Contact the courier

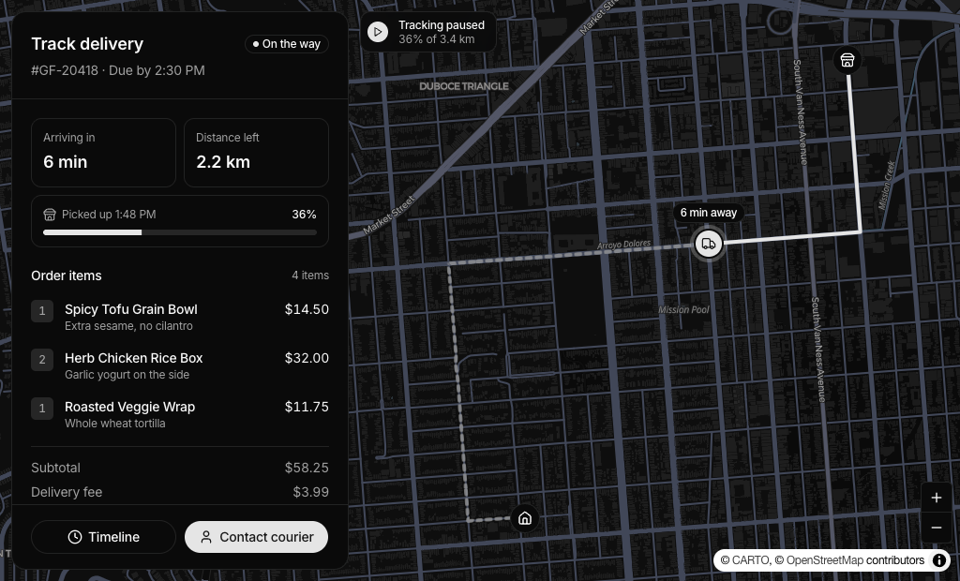[x=257, y=537]
